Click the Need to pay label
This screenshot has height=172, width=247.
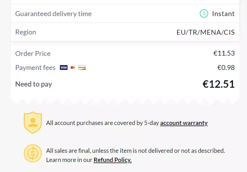pyautogui.click(x=34, y=84)
